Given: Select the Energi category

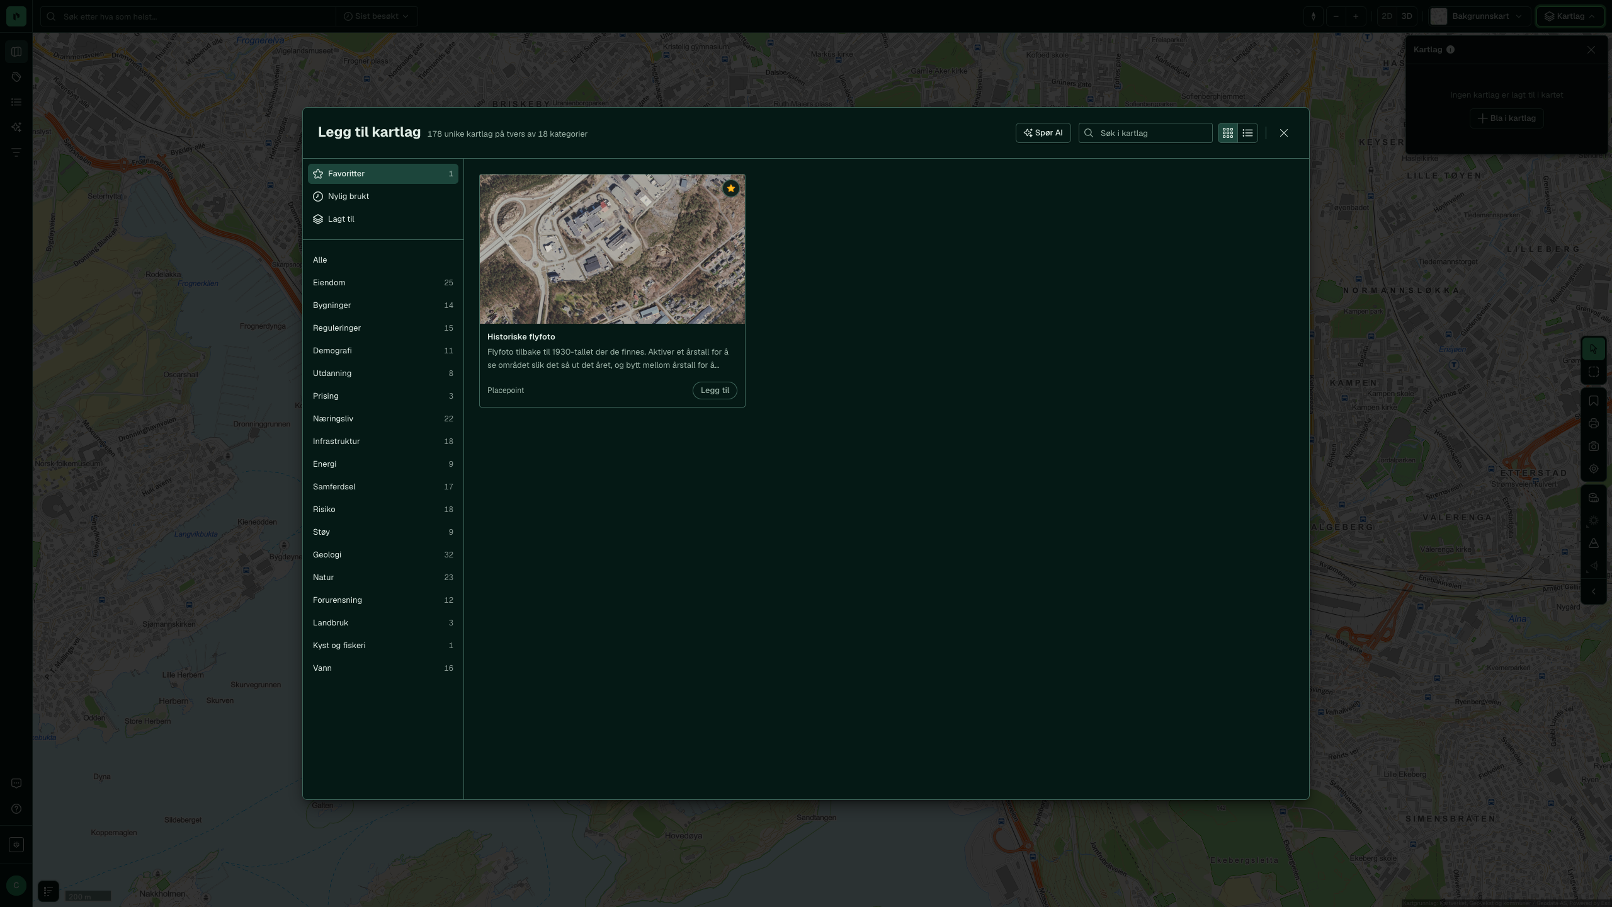Looking at the screenshot, I should click(x=383, y=464).
